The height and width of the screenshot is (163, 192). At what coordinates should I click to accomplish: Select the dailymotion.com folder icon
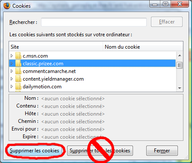(18, 87)
